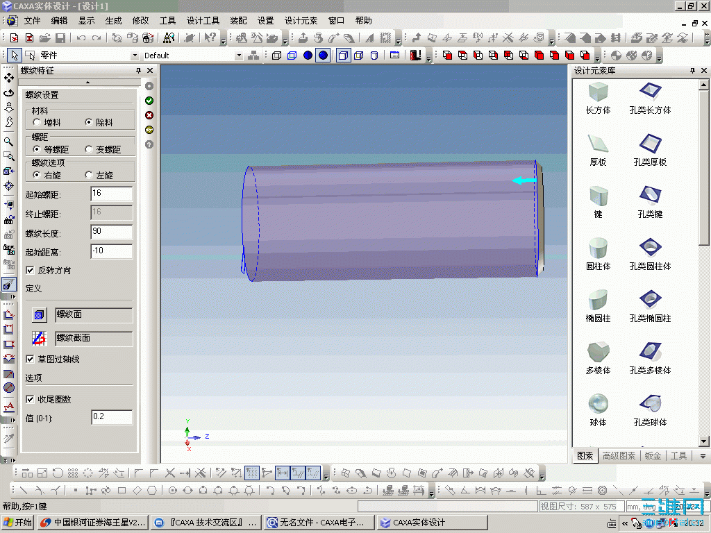Viewport: 711px width, 533px height.
Task: Select the 右旋 right-hand radio
Action: click(37, 175)
